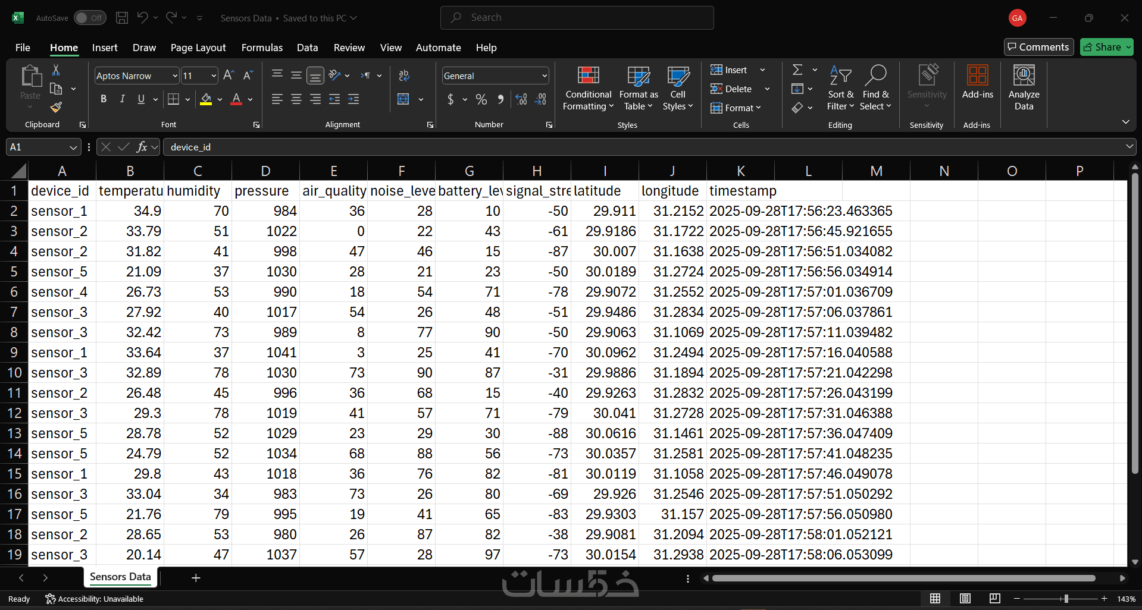Toggle Normal view in status bar
The image size is (1142, 610).
coord(935,599)
